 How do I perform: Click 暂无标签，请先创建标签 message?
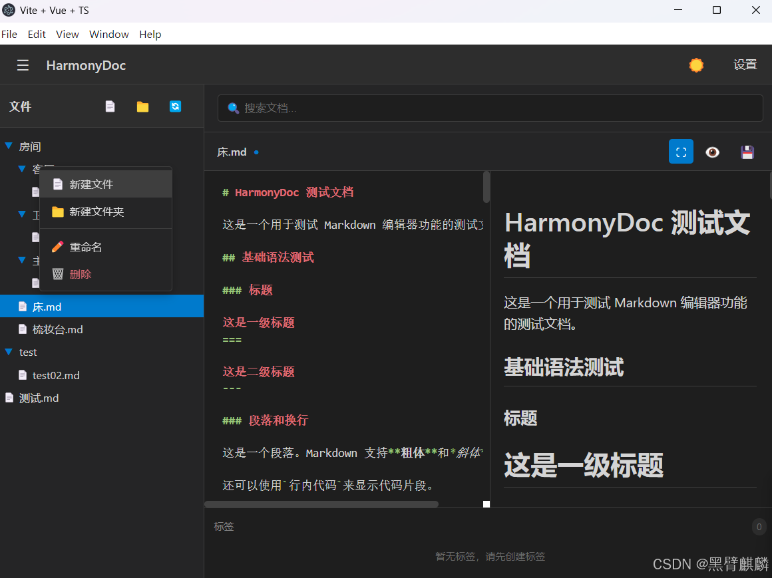[490, 556]
